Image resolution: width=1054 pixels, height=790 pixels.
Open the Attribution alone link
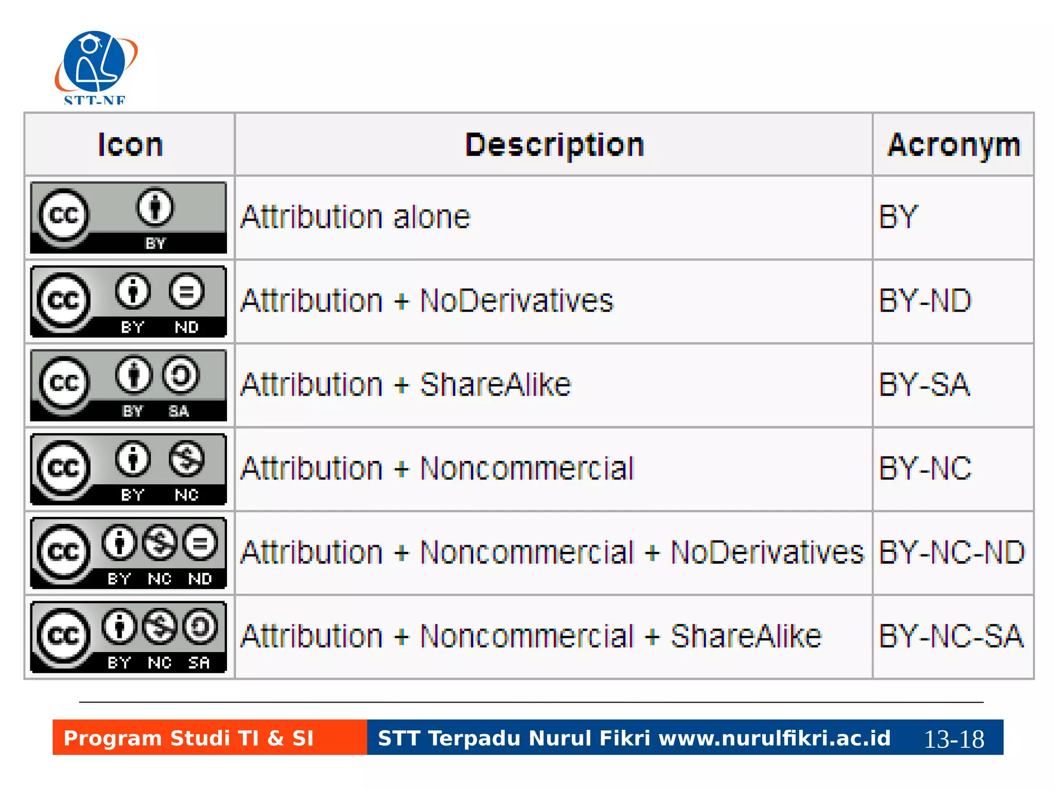point(356,217)
